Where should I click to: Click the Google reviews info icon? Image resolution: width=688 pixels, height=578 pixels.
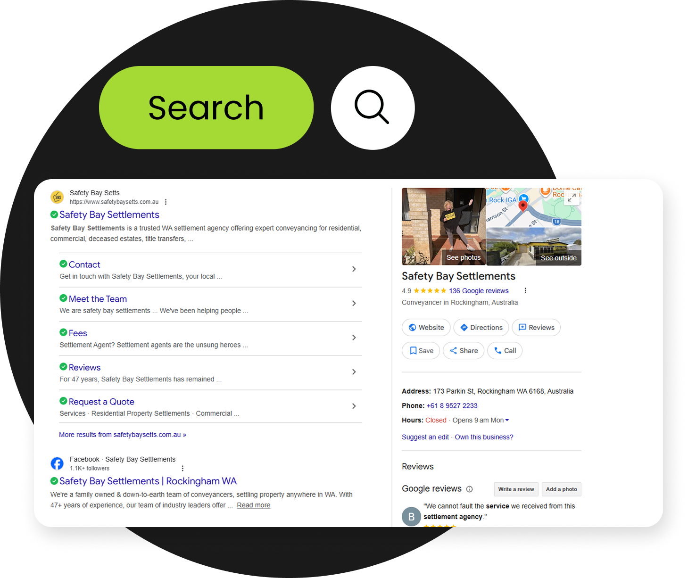[469, 489]
